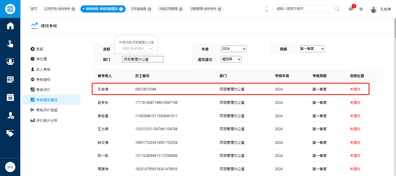Click 未提交 in 谢世昌 row
396x176 pixels.
pyautogui.click(x=355, y=116)
